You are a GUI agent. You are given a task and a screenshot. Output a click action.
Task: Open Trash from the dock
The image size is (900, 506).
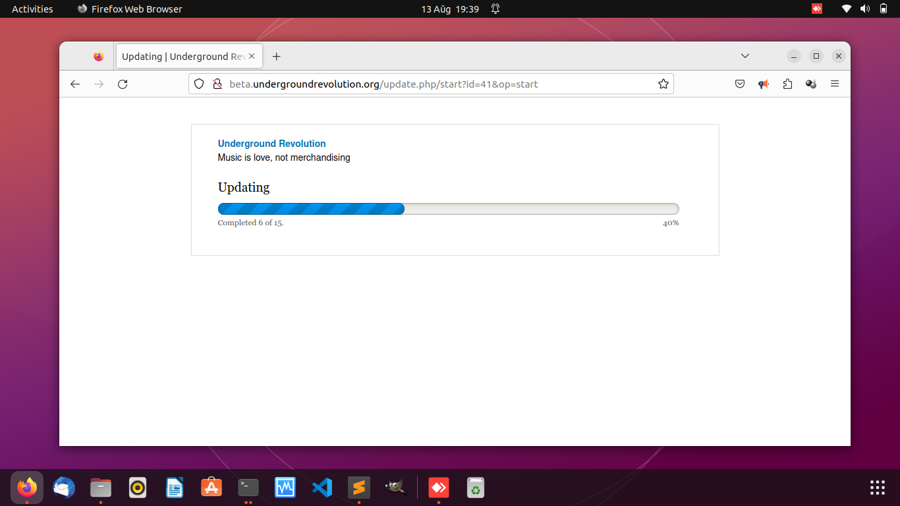[476, 488]
